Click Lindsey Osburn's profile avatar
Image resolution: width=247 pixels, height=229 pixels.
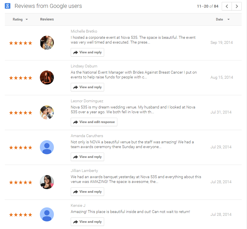47,78
